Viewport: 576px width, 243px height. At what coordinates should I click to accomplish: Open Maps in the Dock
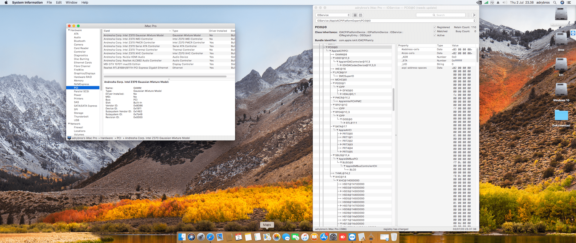[x=267, y=237]
